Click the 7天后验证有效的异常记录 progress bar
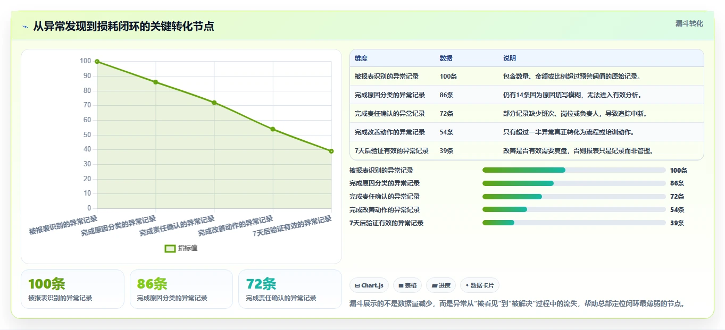This screenshot has width=725, height=330. tap(574, 223)
